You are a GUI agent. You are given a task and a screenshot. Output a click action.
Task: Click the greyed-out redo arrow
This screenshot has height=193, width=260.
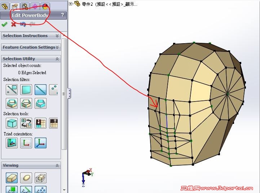click(x=32, y=24)
